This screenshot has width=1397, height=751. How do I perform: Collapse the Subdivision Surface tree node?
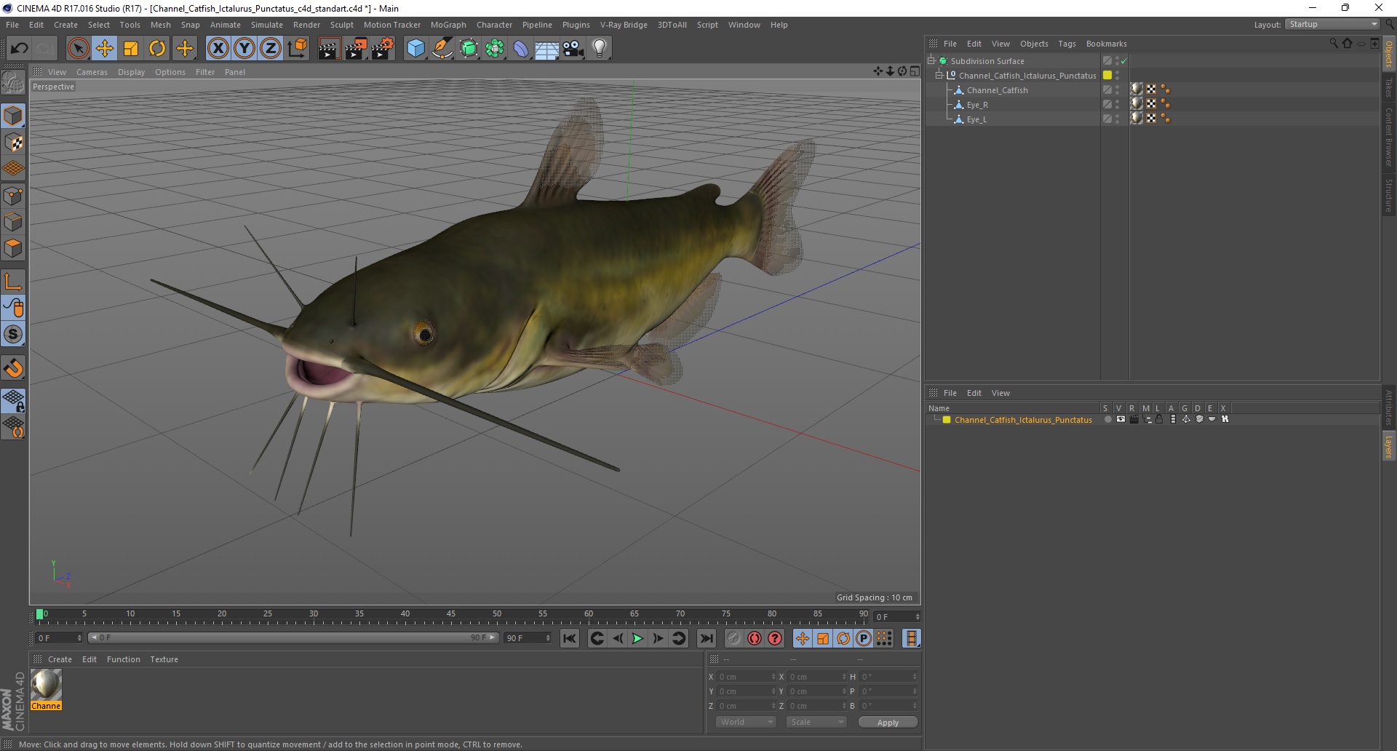point(931,60)
